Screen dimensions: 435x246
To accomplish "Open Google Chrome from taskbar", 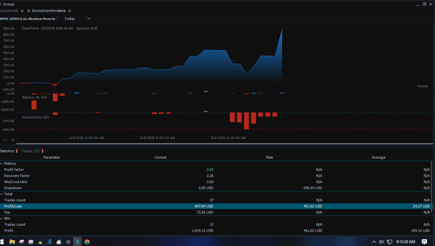I will coord(87,242).
